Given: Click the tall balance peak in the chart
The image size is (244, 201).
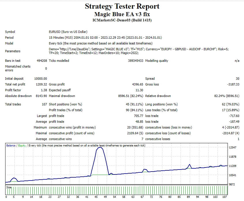Looking at the screenshot, I should 100,148.
